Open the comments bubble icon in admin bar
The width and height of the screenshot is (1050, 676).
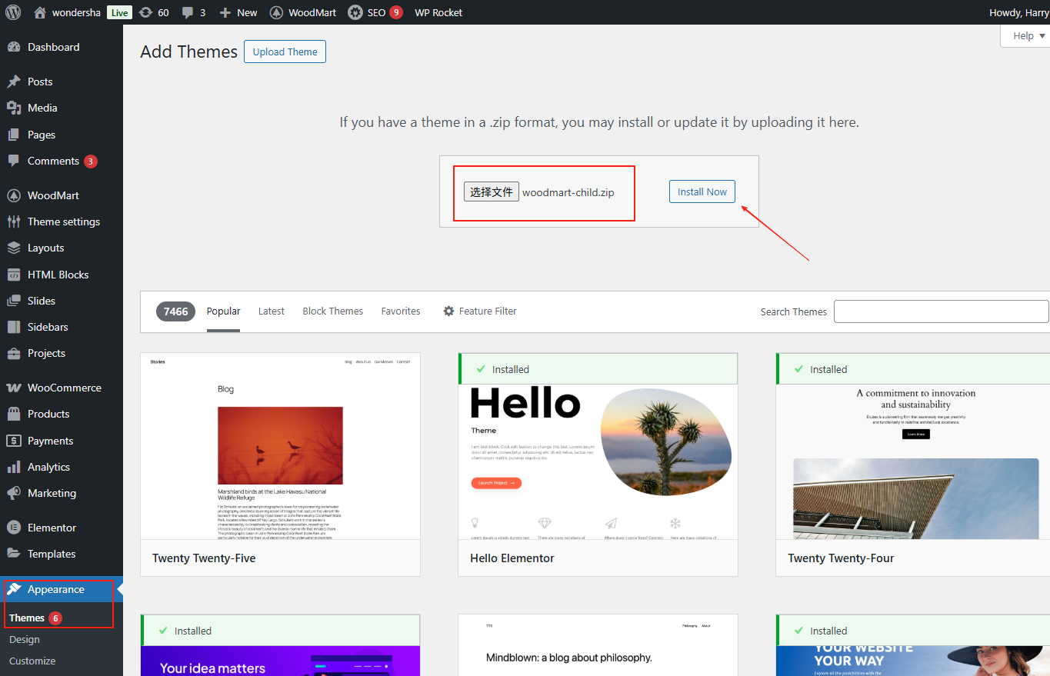click(x=188, y=12)
